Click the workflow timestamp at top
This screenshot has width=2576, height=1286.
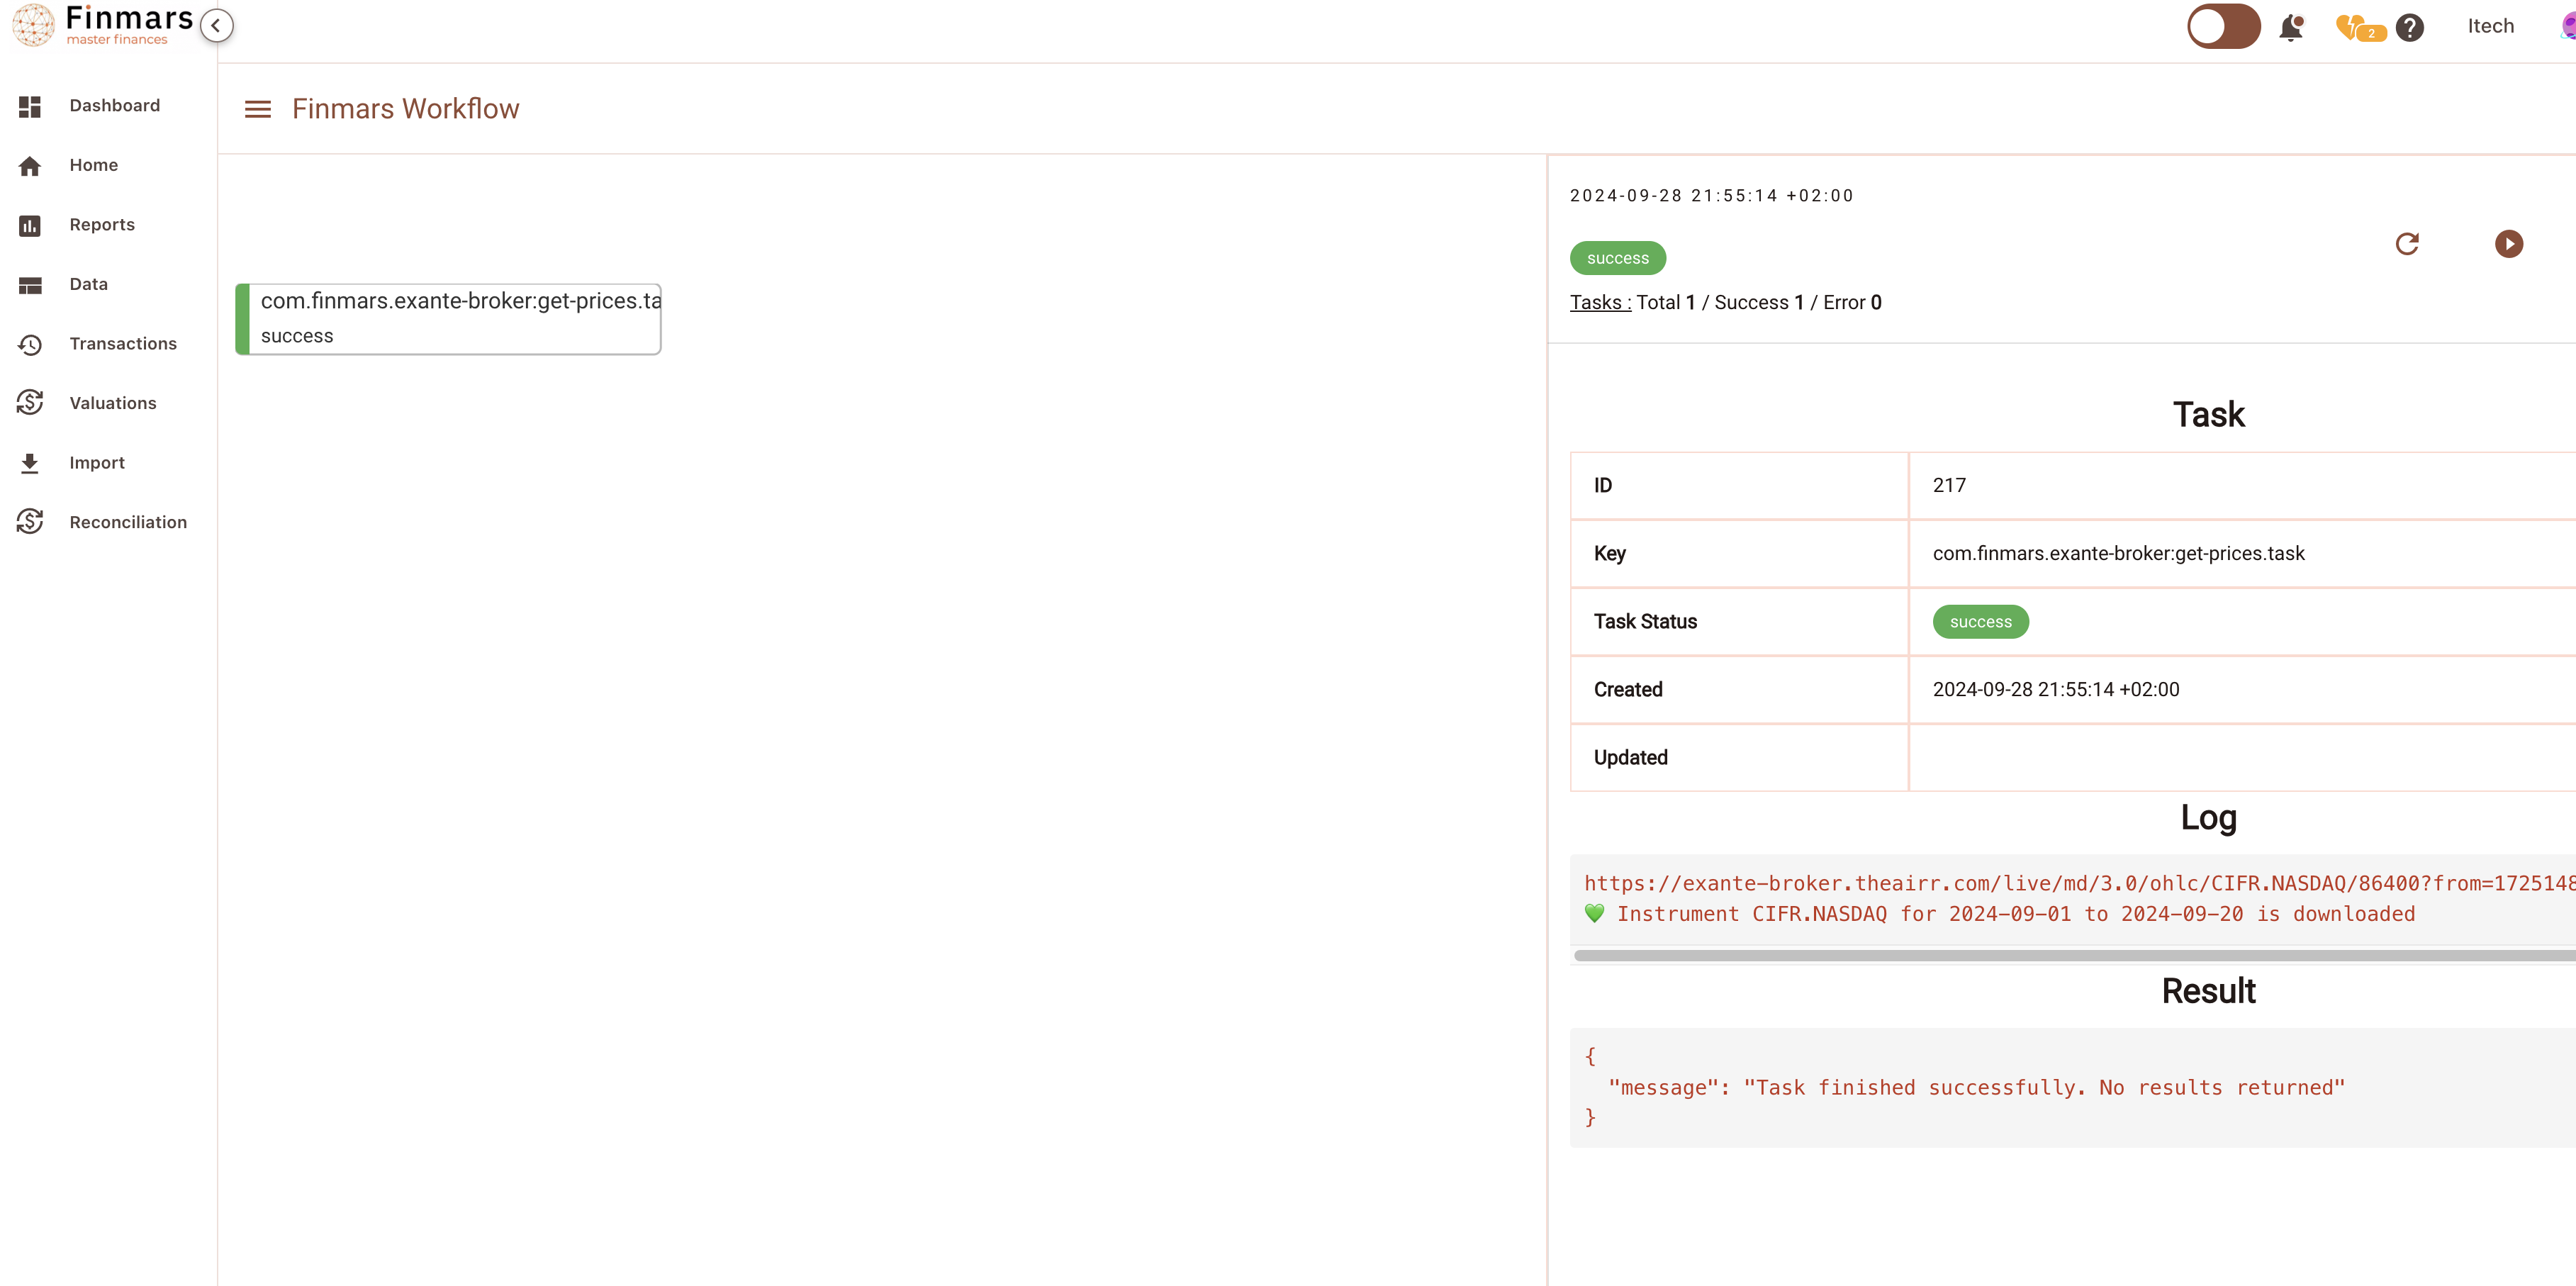point(1711,196)
